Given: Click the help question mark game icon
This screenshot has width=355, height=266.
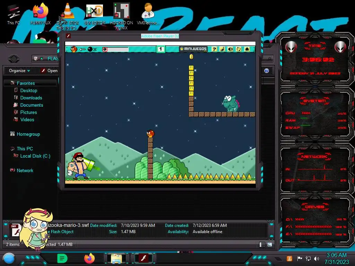Looking at the screenshot, I should 214,49.
